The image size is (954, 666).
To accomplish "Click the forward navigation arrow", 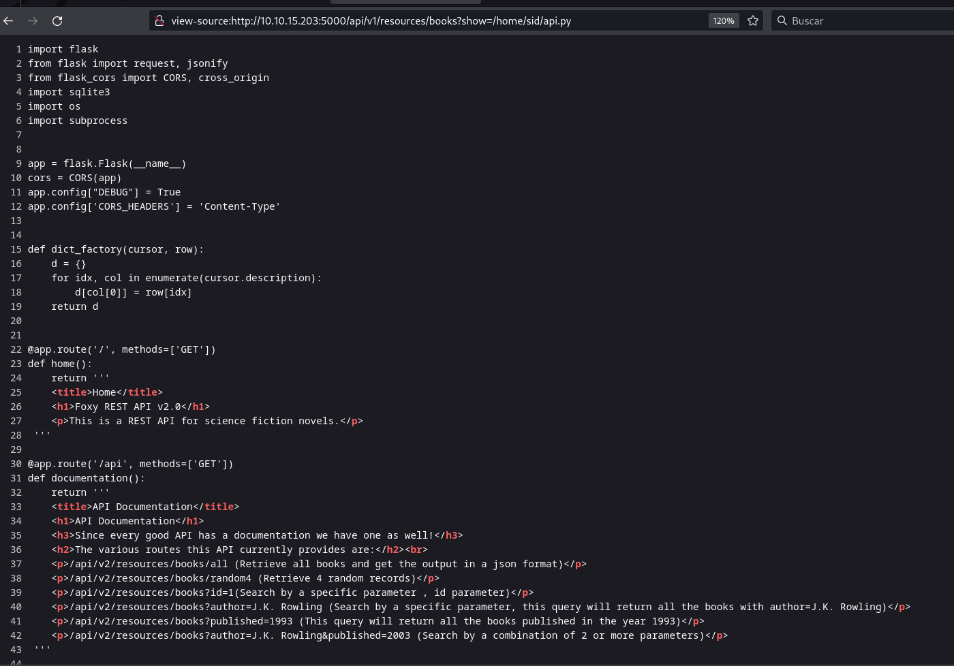I will [33, 21].
